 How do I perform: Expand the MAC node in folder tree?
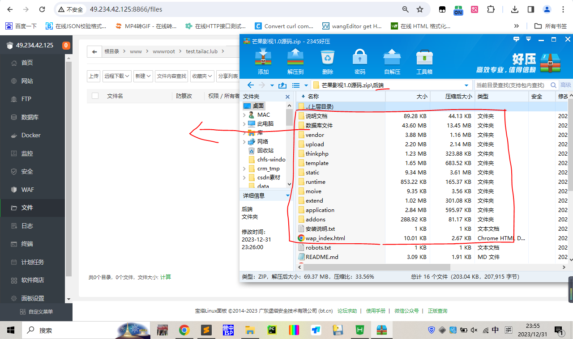[x=244, y=115]
